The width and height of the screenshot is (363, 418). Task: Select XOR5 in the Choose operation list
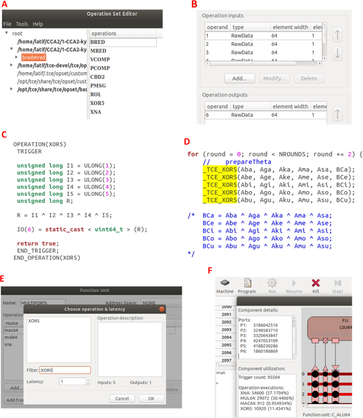34,321
